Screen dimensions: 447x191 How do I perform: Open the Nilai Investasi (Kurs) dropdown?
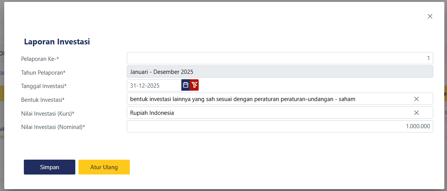280,113
